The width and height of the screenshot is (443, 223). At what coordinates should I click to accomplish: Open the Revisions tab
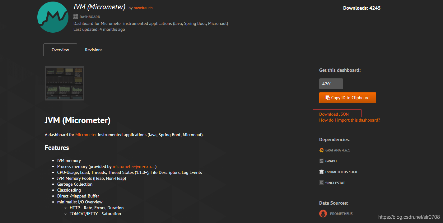[94, 50]
